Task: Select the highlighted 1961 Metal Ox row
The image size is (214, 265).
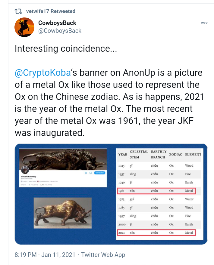Action: click(156, 191)
